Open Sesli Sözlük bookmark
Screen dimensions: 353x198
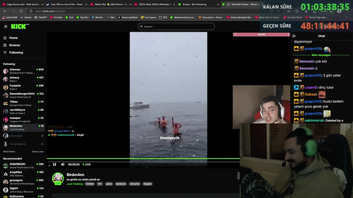pyautogui.click(x=10, y=17)
